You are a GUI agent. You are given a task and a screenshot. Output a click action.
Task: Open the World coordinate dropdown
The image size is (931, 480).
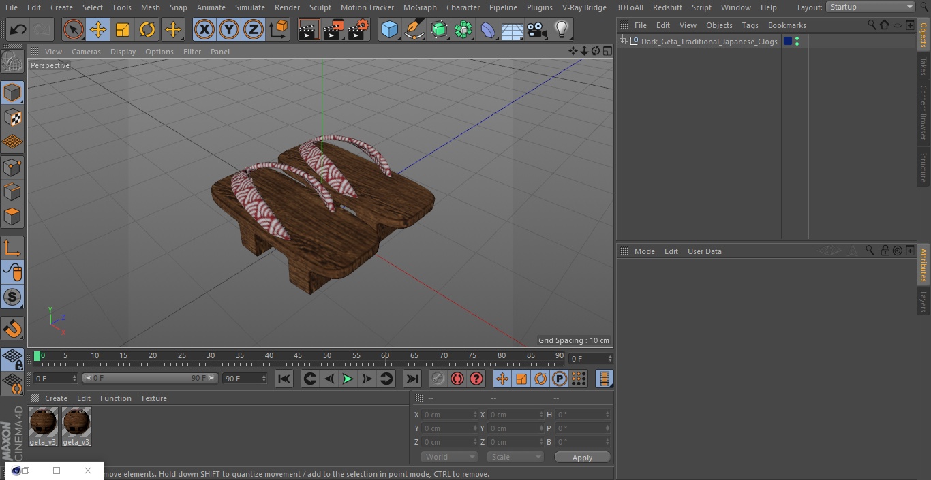pos(449,457)
